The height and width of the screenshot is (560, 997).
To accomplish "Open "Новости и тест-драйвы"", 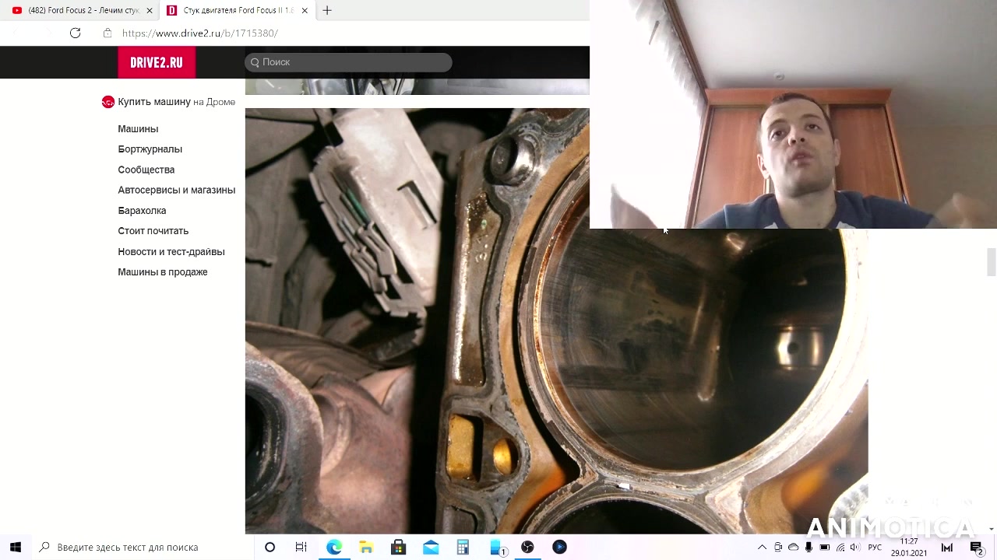I will tap(171, 252).
